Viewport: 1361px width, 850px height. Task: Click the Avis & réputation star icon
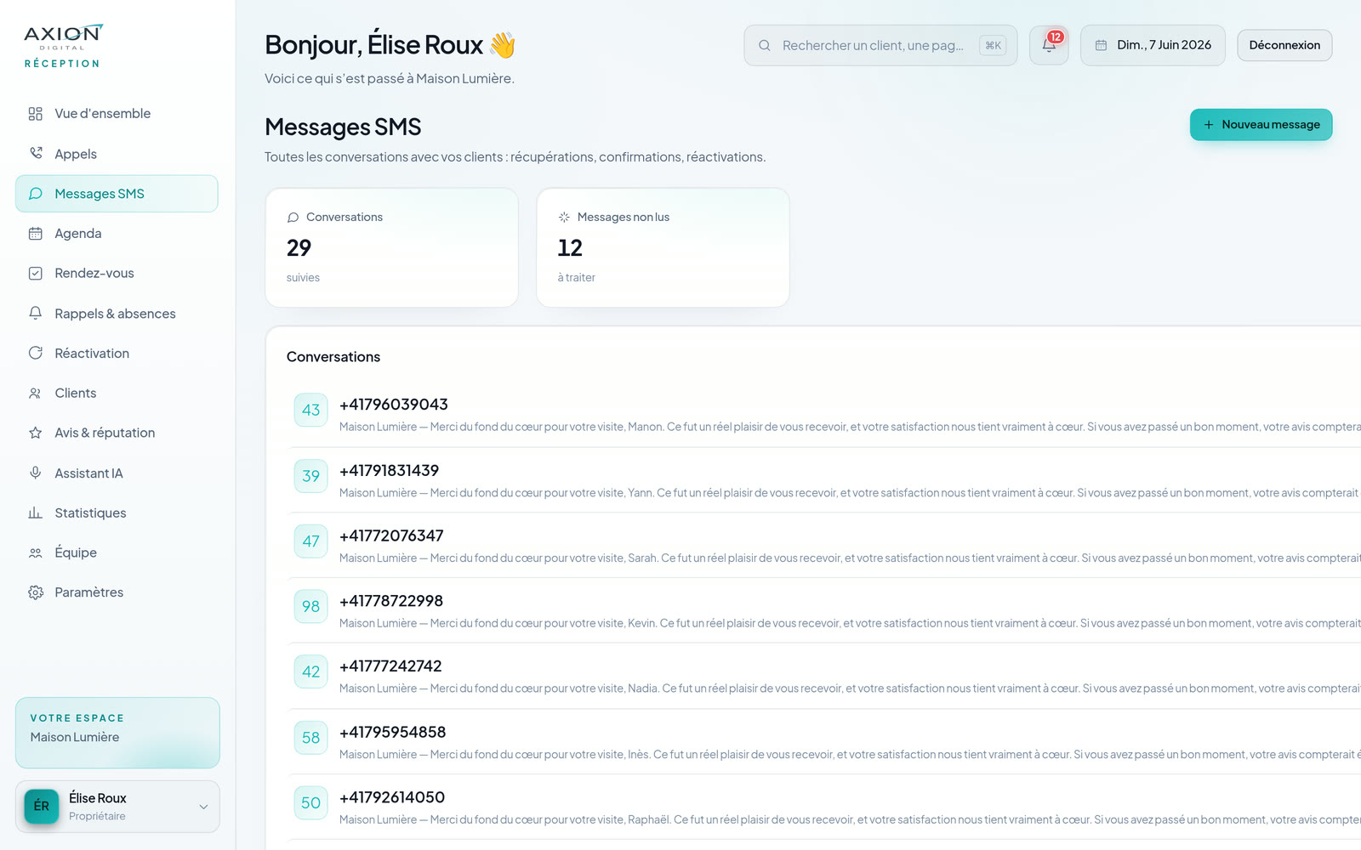35,433
